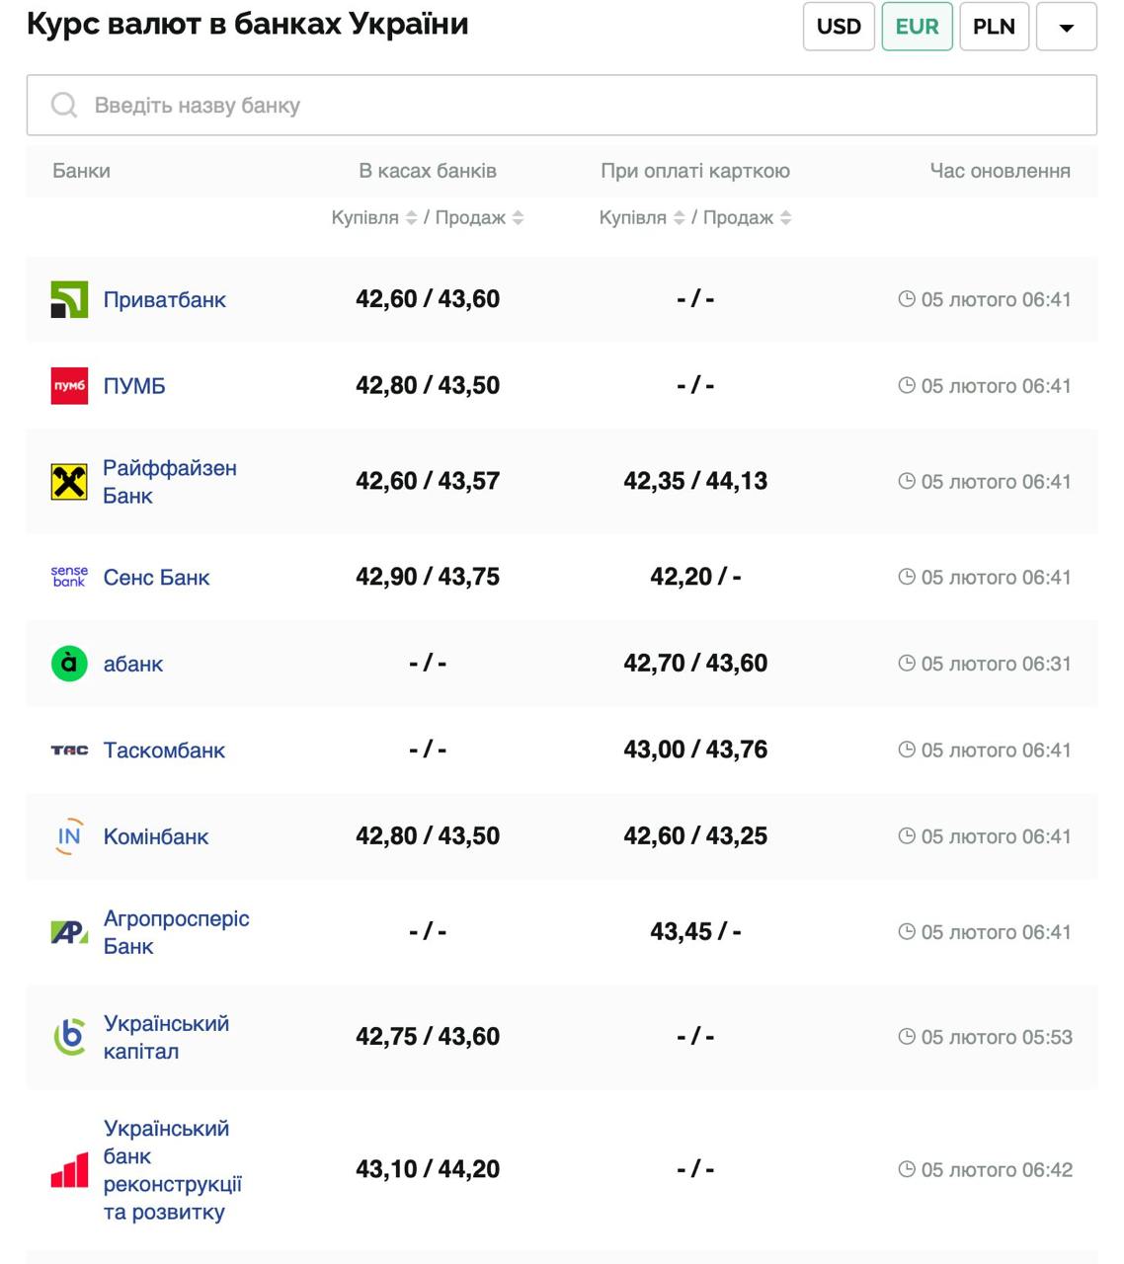The width and height of the screenshot is (1124, 1264).
Task: Click the red ПУМБ logo icon
Action: point(69,386)
